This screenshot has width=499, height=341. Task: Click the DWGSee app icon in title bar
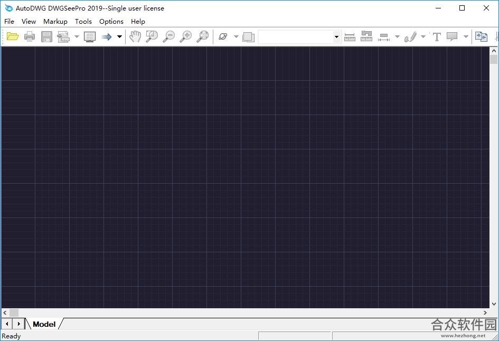click(8, 8)
